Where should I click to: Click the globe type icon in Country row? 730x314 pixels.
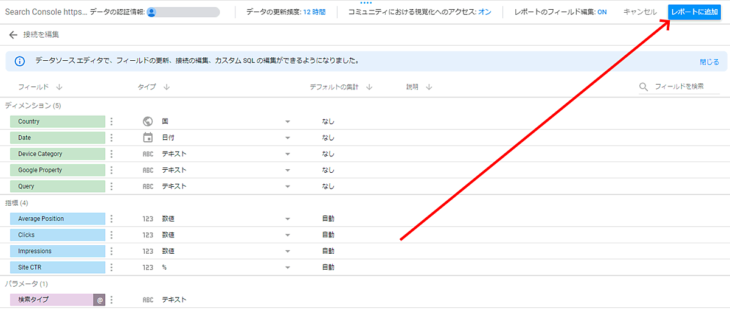coord(148,122)
